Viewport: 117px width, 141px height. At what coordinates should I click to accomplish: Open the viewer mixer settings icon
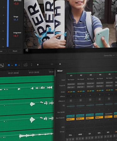(27, 50)
